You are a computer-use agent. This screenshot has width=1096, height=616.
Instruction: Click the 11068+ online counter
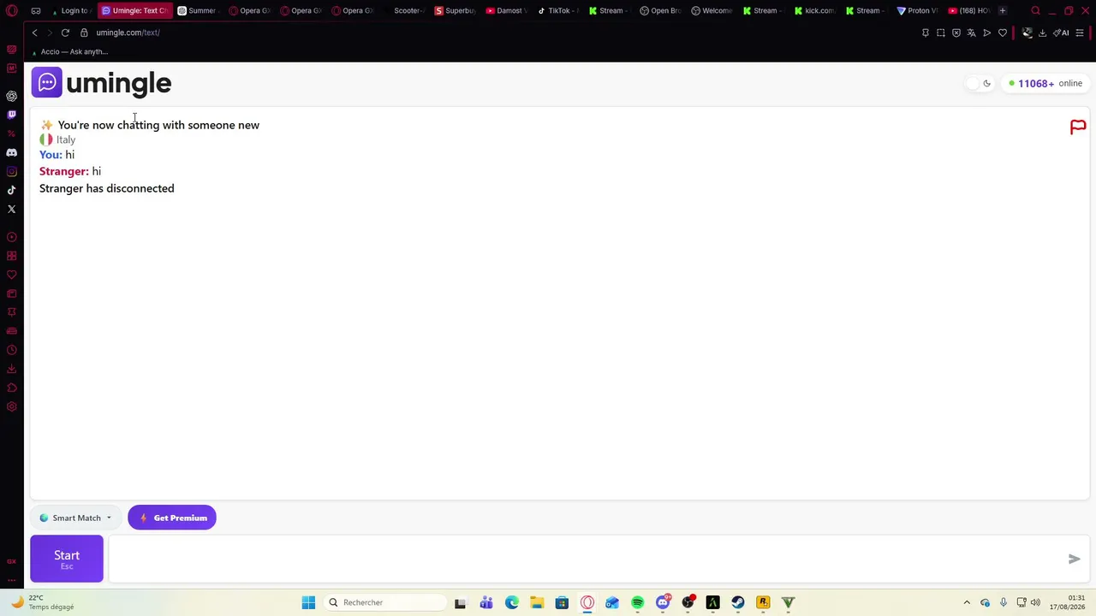(x=1045, y=83)
